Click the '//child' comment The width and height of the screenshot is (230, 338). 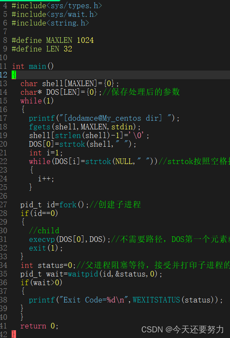[44, 231]
